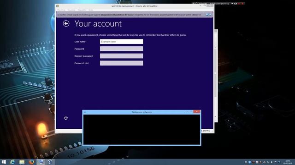Screen dimensions: 295x165
Task: Open the Windows Start button
Action: point(4,162)
